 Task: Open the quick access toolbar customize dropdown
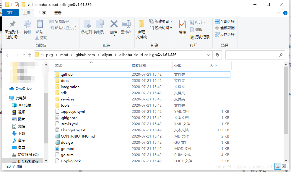(29, 5)
